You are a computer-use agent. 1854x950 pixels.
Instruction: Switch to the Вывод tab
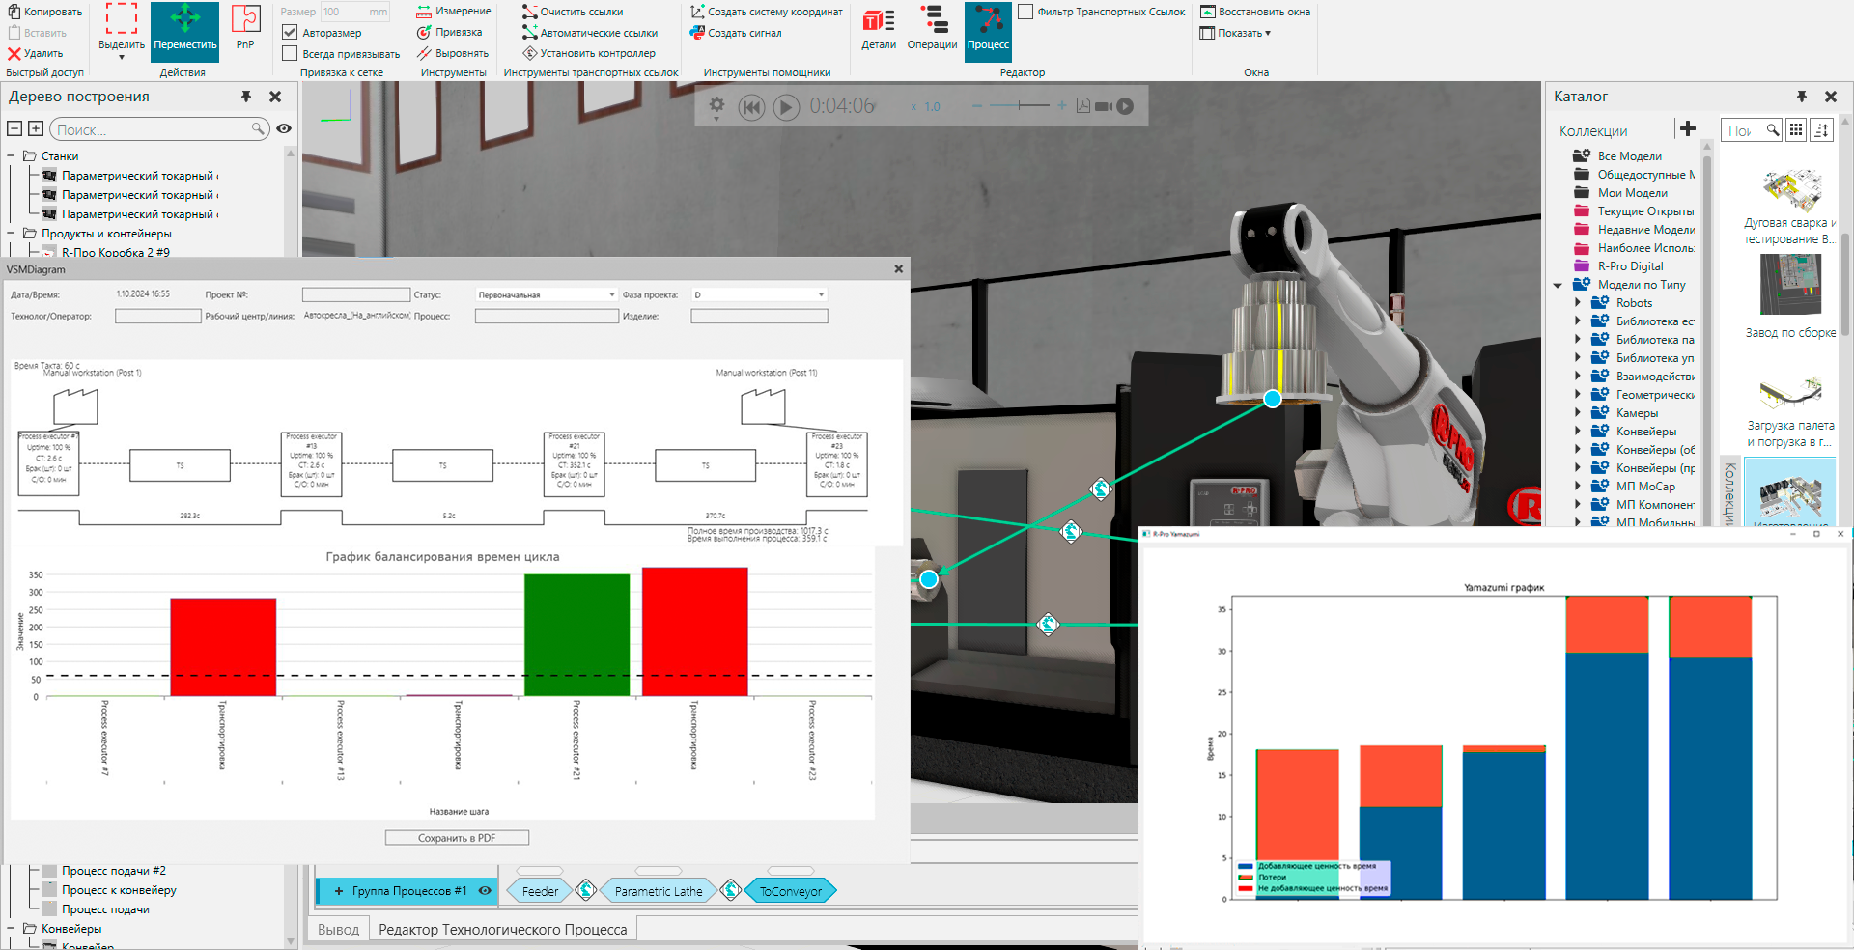(x=339, y=928)
